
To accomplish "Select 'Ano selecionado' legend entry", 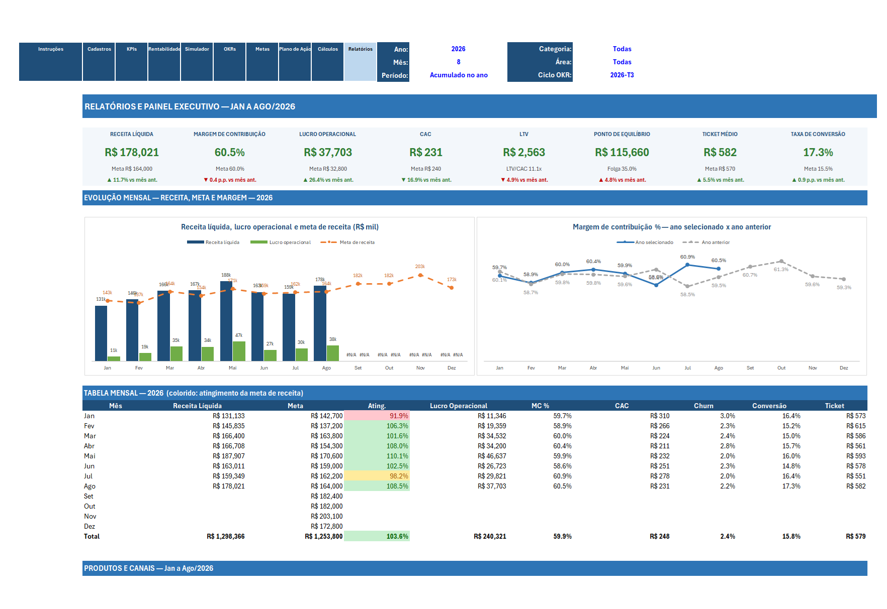I will click(x=645, y=242).
